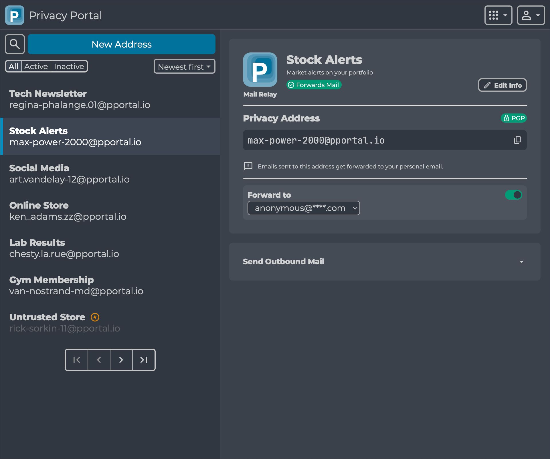Open Edit Info for Stock Alerts
Screen dimensions: 550x459
pyautogui.click(x=502, y=85)
